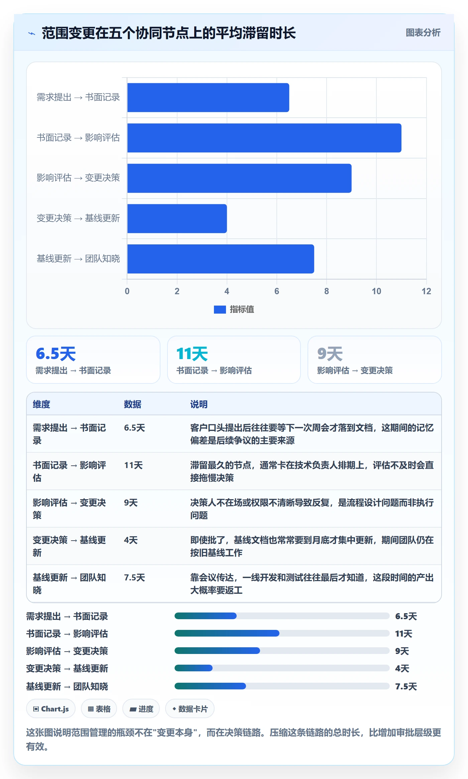Viewport: 468px width, 779px height.
Task: Click the chart bar for 书面记录 → 影响评估
Action: pos(264,138)
